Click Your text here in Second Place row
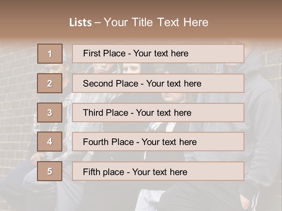Screen dimensions: 282x211 coord(174,84)
